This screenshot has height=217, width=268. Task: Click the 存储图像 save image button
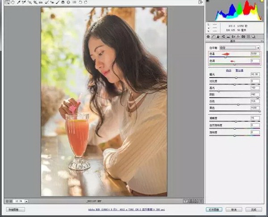tap(15, 209)
